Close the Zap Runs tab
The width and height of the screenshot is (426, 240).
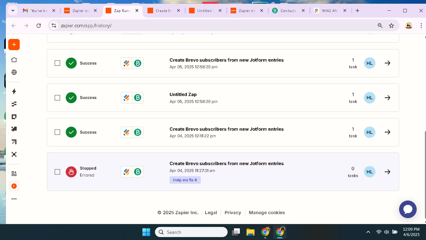[x=137, y=11]
